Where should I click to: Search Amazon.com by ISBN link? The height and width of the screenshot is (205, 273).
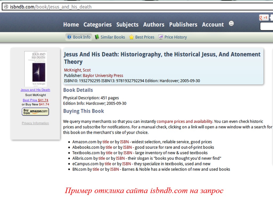click(x=125, y=142)
